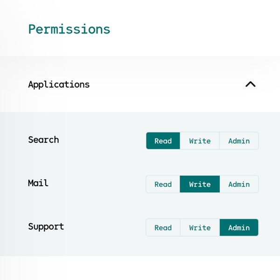Choose Write permission for Mail
The height and width of the screenshot is (280, 280).
pos(200,184)
